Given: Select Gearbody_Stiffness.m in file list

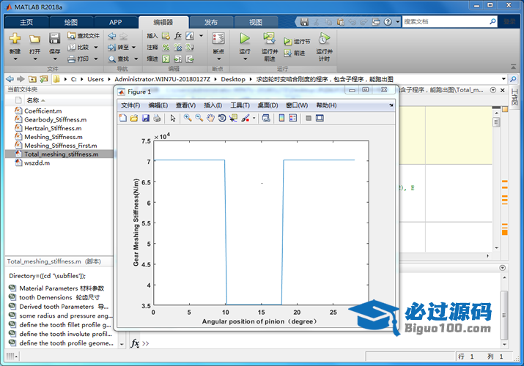Looking at the screenshot, I should [55, 119].
